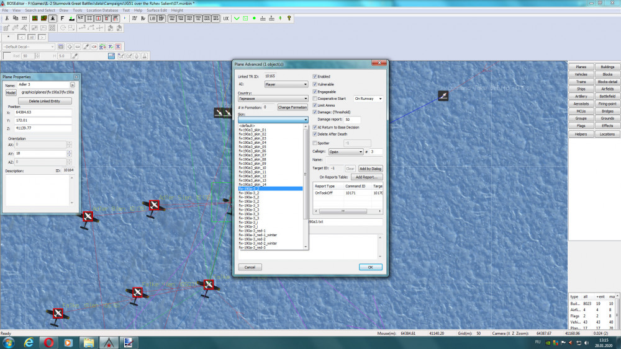
Task: Click the Change Formation button
Action: 292,107
